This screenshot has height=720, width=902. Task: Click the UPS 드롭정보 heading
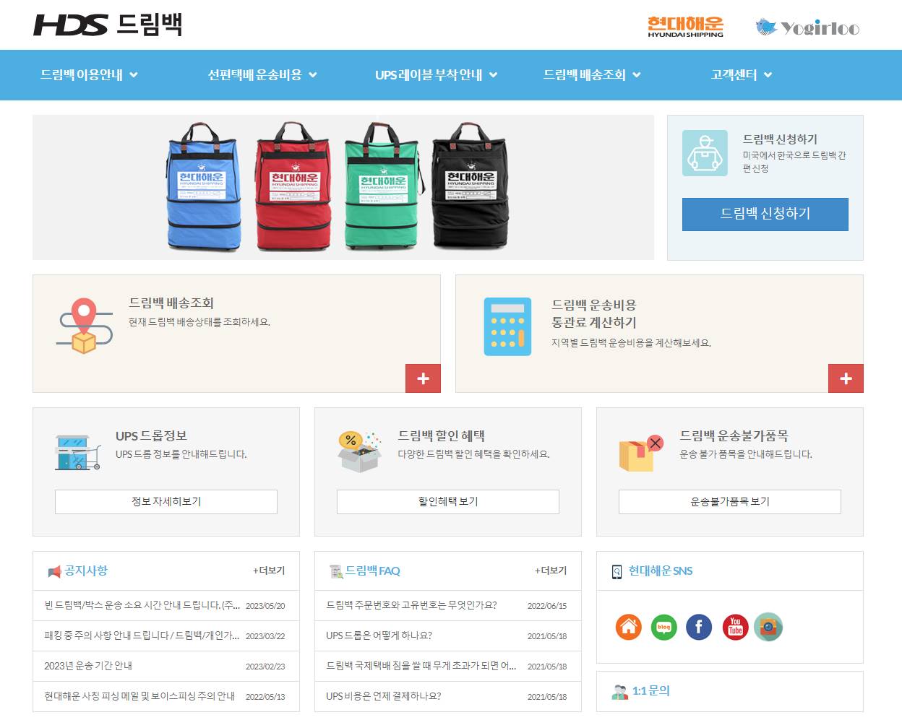pyautogui.click(x=151, y=436)
